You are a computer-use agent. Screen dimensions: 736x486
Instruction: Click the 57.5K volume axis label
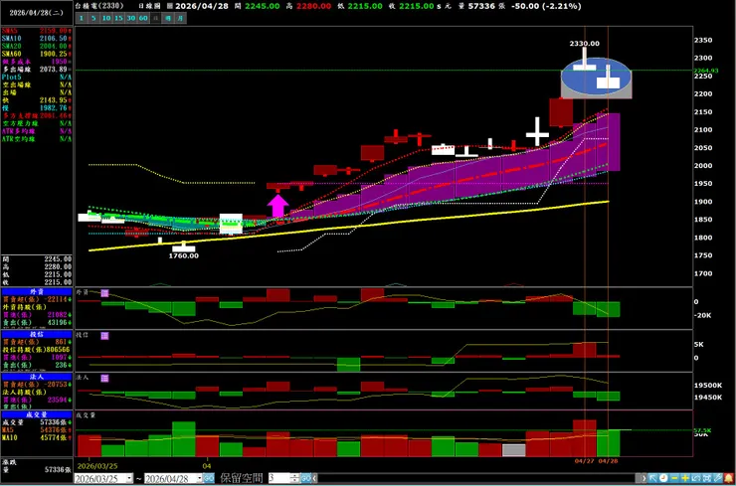tap(702, 429)
